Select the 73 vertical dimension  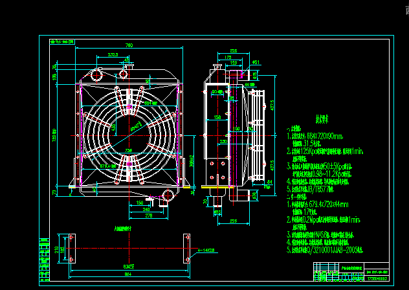point(54,192)
